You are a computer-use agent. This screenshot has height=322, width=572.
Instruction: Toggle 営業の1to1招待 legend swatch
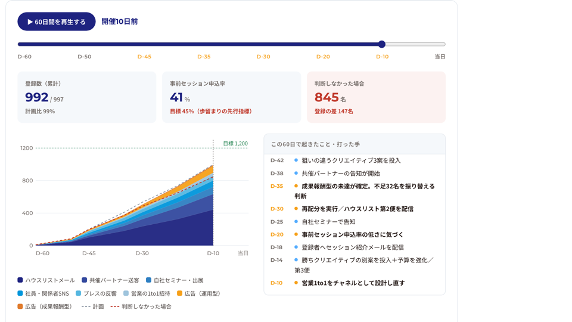point(126,293)
